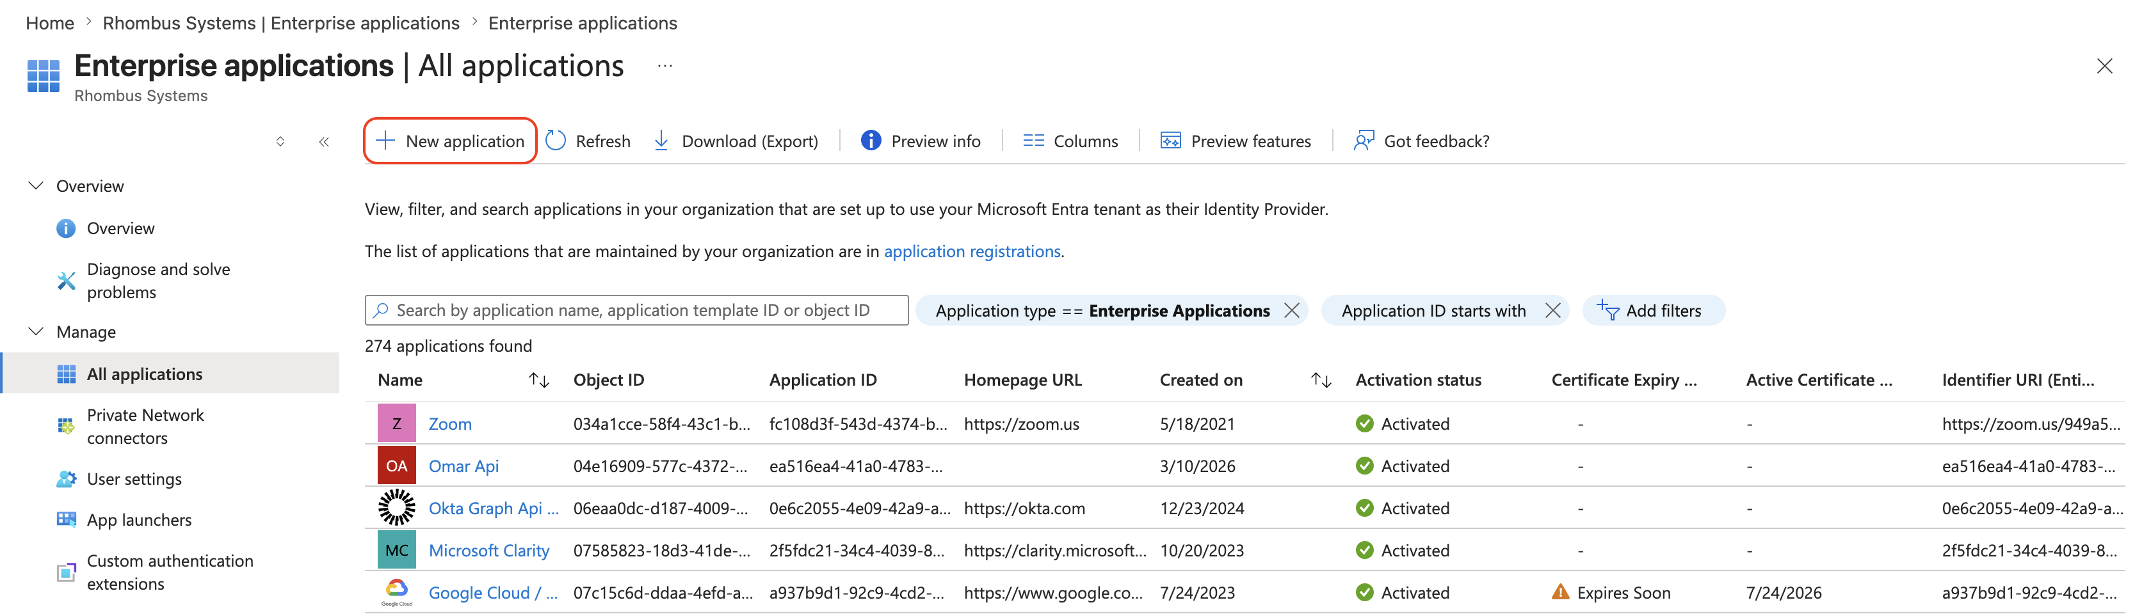The image size is (2151, 614).
Task: Select User settings menu item
Action: [x=134, y=479]
